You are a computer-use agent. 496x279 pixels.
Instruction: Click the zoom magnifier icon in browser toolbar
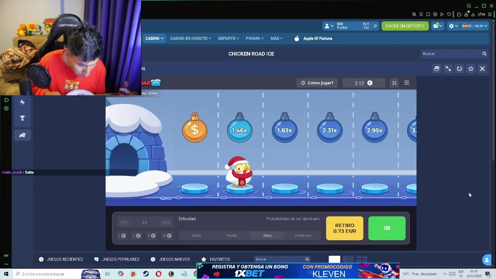pos(414,14)
